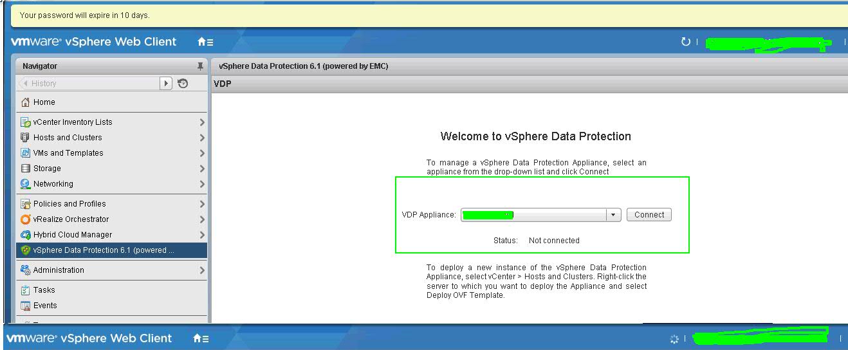The width and height of the screenshot is (848, 350).
Task: Expand Policies and Profiles chevron
Action: click(202, 204)
